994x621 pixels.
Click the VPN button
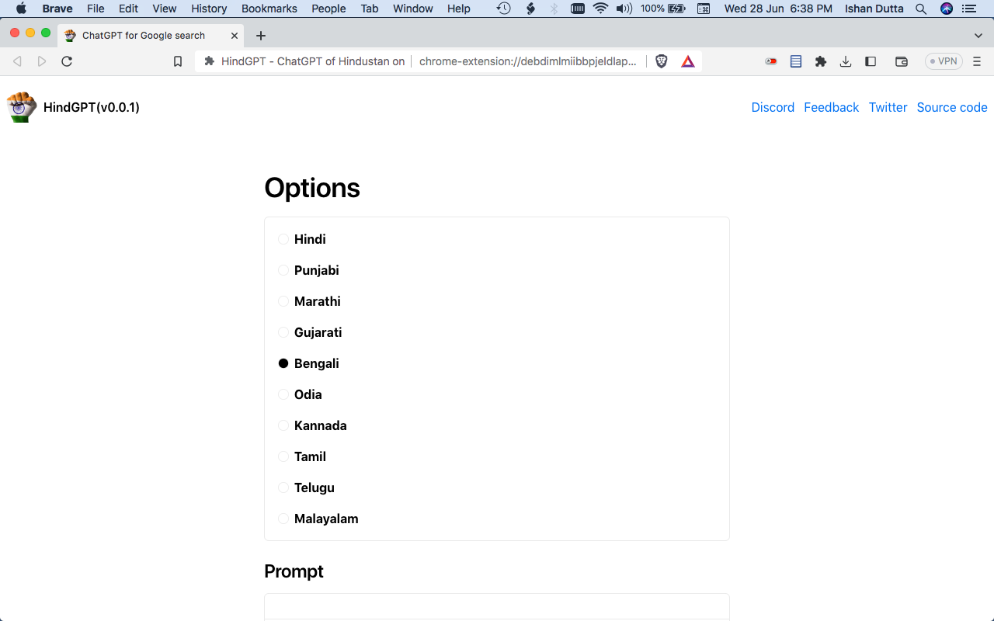tap(944, 61)
